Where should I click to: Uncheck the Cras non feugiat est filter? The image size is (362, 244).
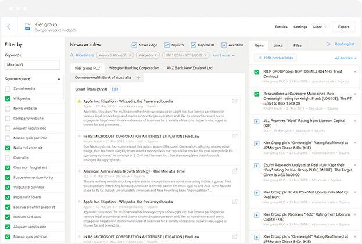click(8, 167)
